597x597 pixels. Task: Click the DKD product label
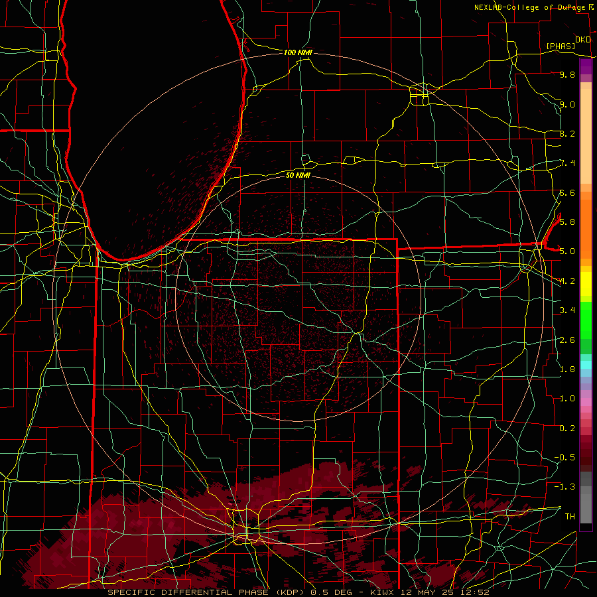pos(582,40)
